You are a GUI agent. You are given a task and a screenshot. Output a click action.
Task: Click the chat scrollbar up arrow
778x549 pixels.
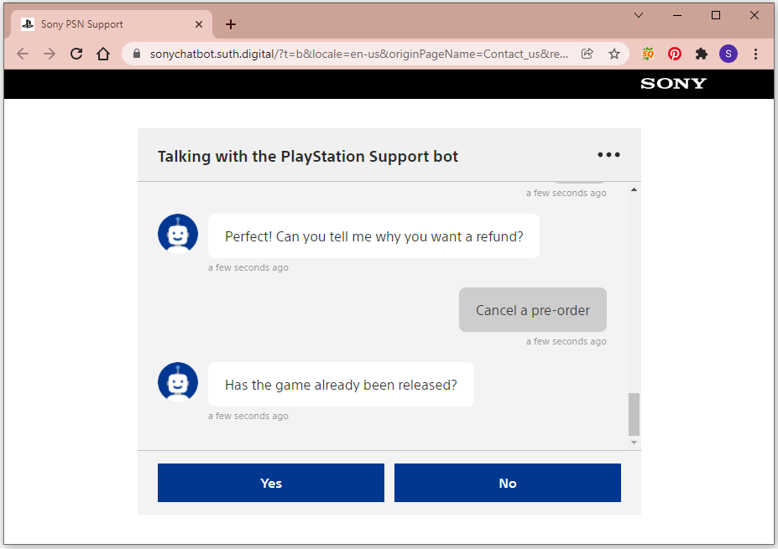[x=634, y=189]
